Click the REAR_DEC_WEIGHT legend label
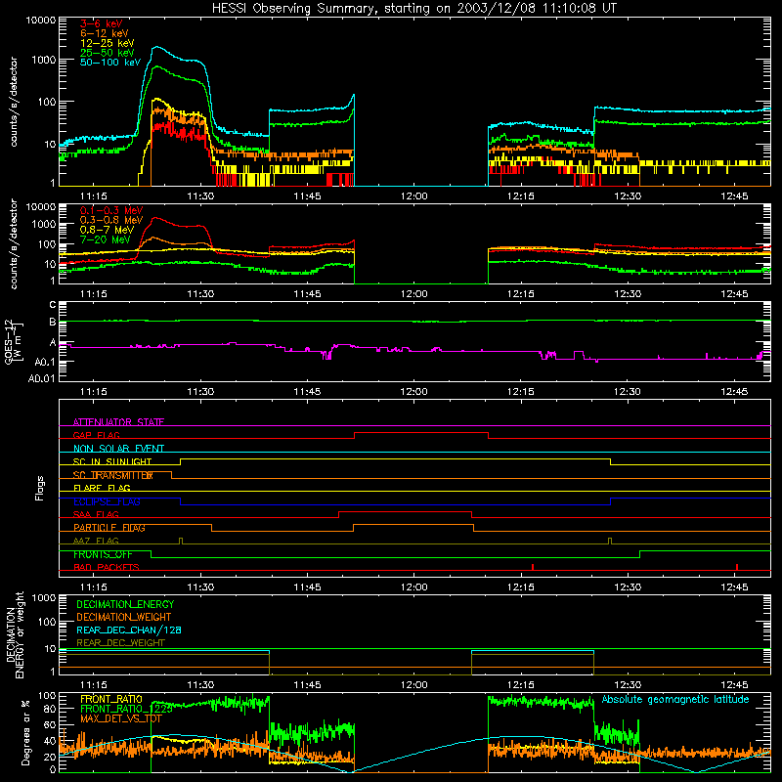The image size is (782, 782). [x=120, y=643]
